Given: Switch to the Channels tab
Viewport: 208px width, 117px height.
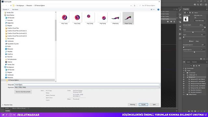Looking at the screenshot, I should pos(194,62).
